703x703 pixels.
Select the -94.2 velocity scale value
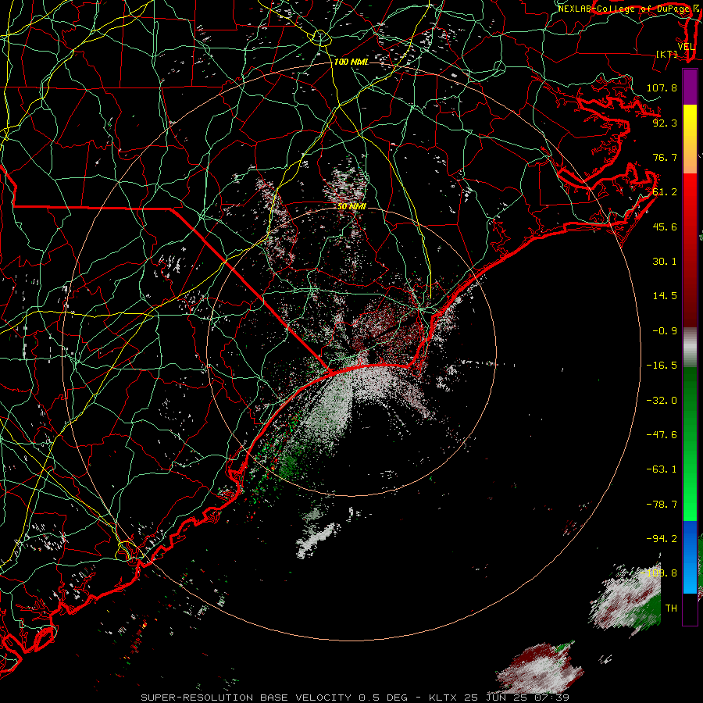[x=662, y=538]
